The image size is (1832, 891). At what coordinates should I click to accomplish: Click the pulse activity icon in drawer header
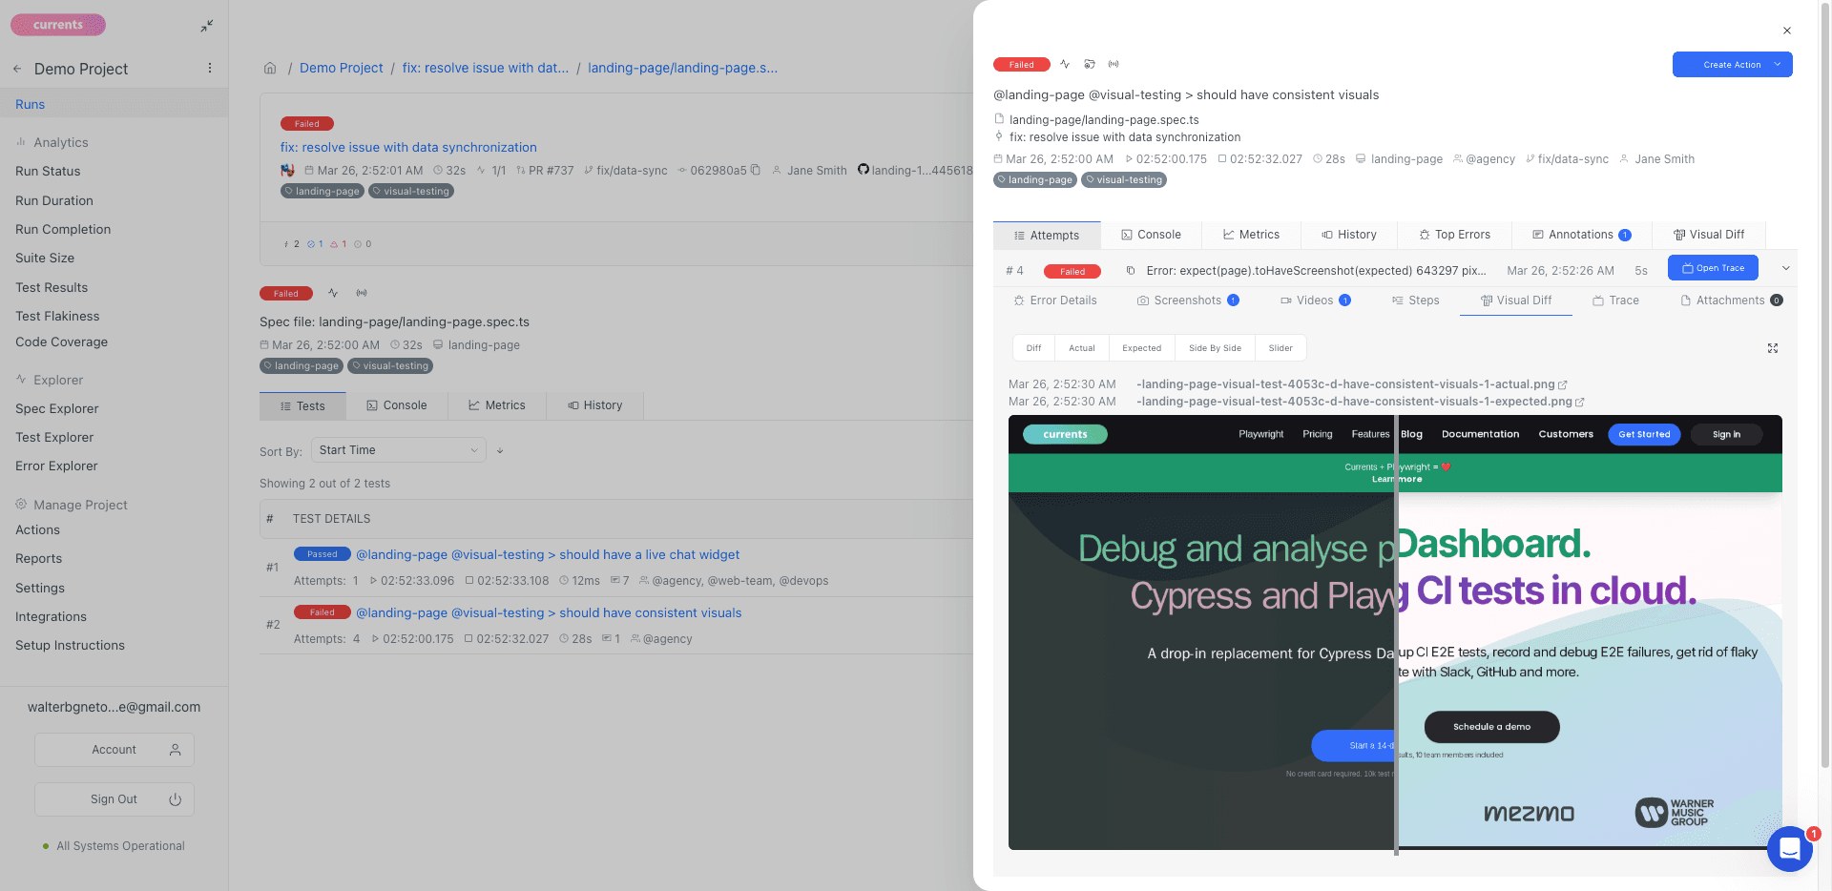coord(1065,64)
